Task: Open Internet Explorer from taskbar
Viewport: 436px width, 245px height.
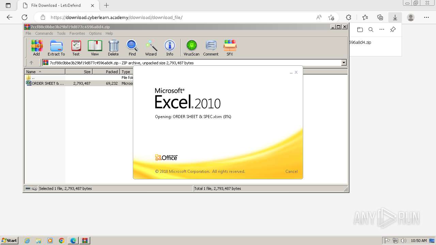Action: click(27, 241)
